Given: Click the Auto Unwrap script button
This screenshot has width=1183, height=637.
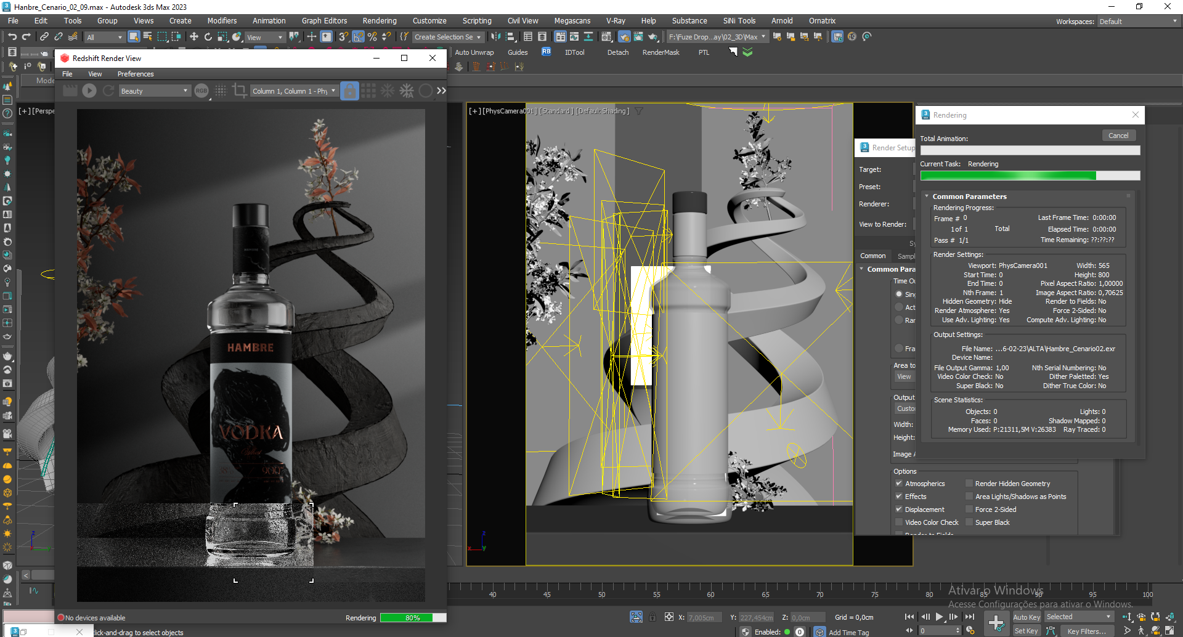Looking at the screenshot, I should pyautogui.click(x=474, y=52).
